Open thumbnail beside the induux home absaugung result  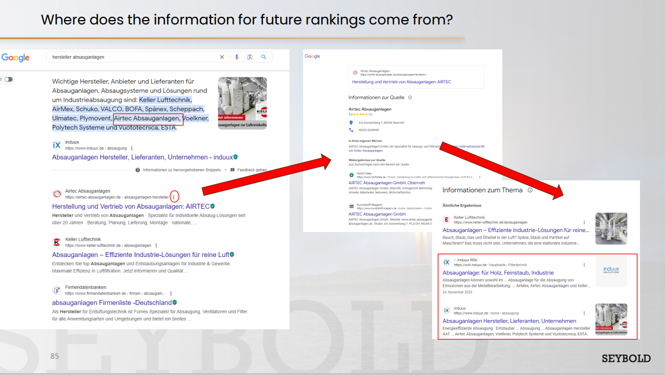[x=611, y=319]
